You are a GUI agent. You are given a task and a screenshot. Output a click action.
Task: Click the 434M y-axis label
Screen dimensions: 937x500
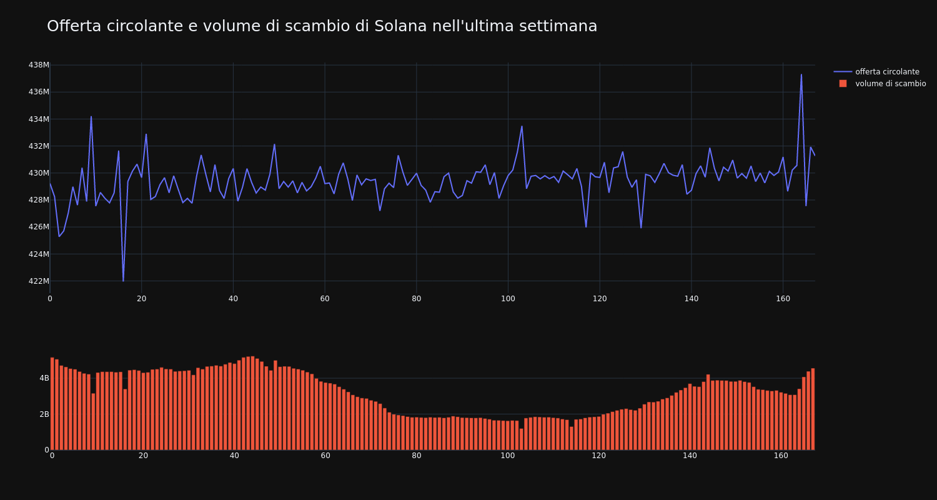click(x=39, y=119)
